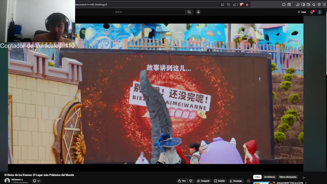
Task: Click the zoom magnifier icon in address bar
Action: 229,5
